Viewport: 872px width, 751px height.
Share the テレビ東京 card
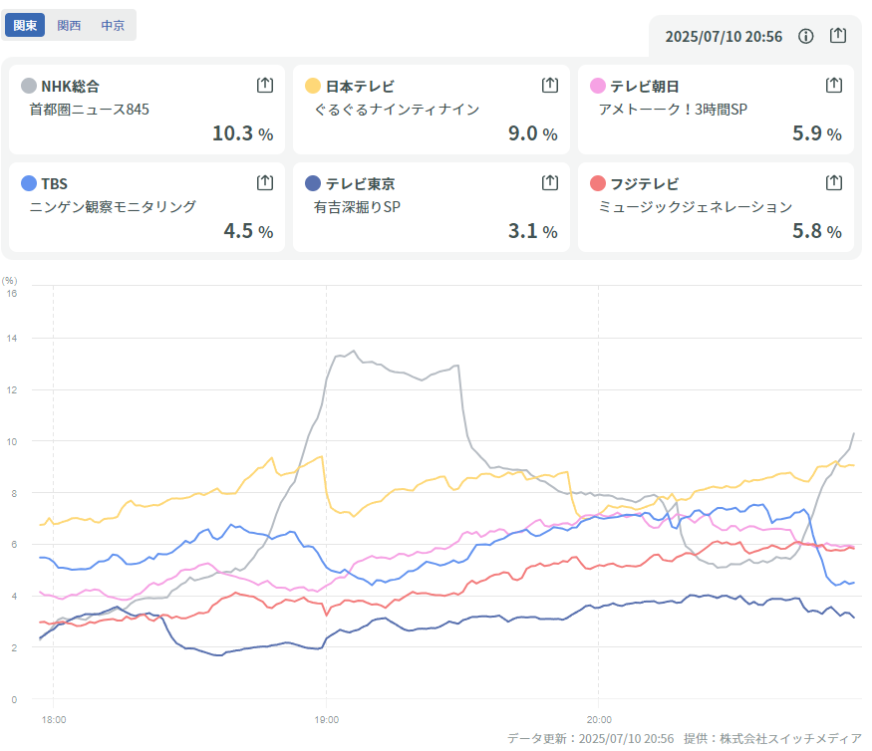[x=550, y=182]
